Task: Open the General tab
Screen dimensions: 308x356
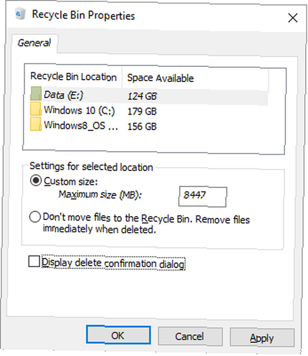Action: [x=34, y=43]
